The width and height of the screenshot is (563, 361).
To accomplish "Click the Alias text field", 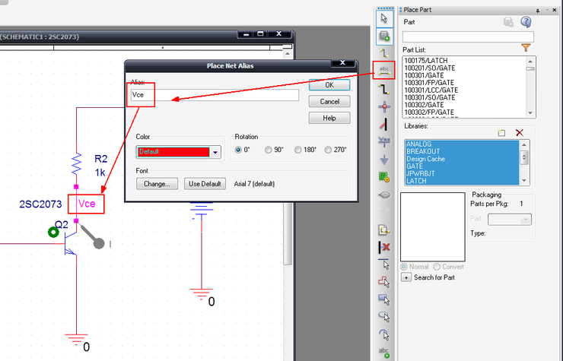I will click(x=215, y=95).
